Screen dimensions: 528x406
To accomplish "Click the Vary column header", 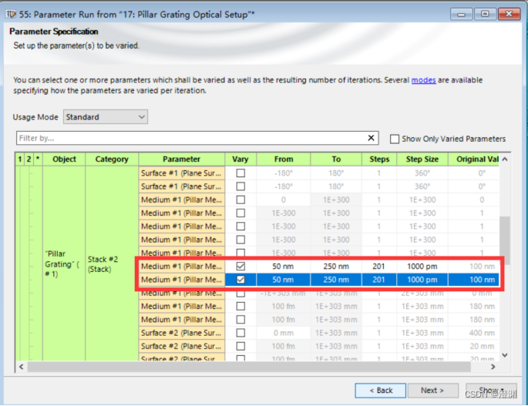I will [x=240, y=159].
